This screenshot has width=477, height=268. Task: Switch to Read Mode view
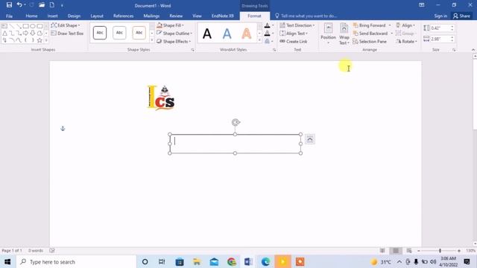382,251
